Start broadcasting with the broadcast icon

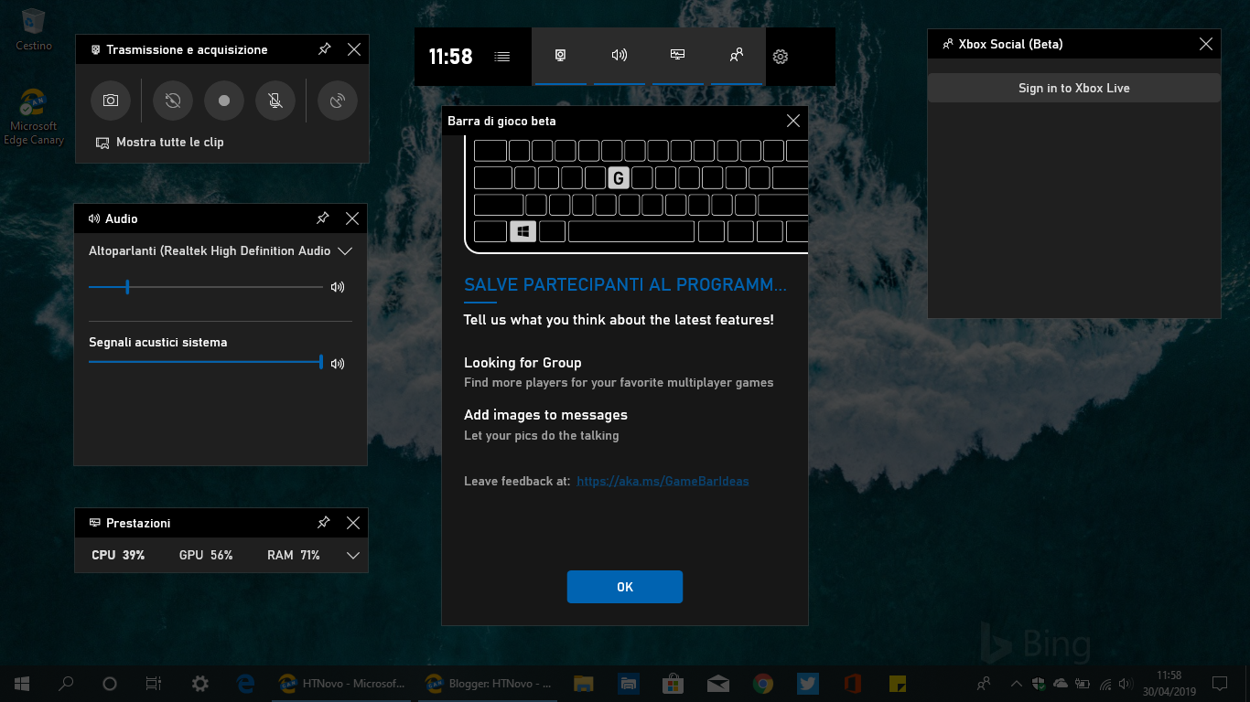[x=338, y=101]
